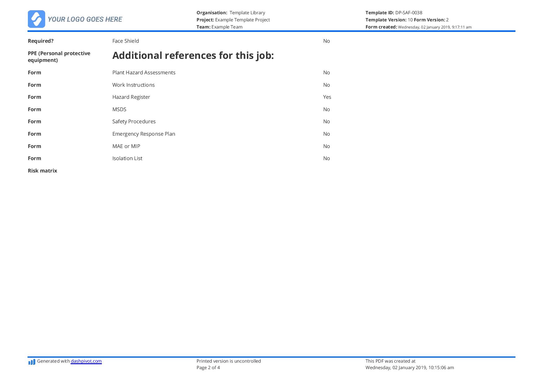Click 'Template ID: DP-SAF-0038' text
The image size is (543, 384).
click(394, 13)
